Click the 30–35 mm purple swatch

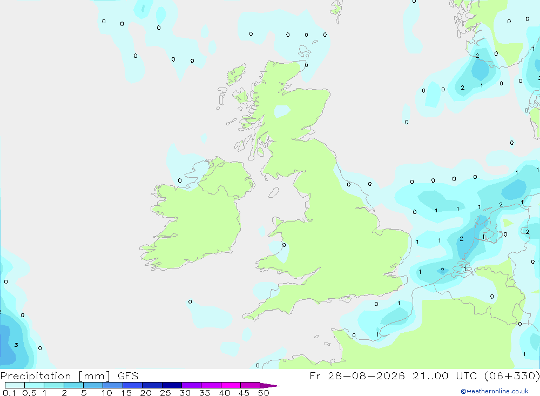pyautogui.click(x=192, y=385)
